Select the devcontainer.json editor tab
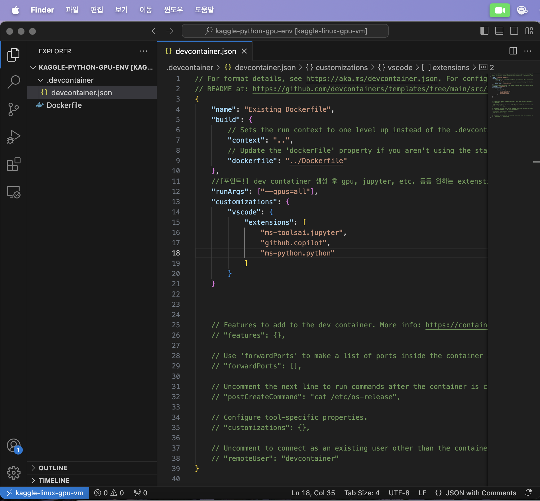The width and height of the screenshot is (540, 501). click(205, 51)
